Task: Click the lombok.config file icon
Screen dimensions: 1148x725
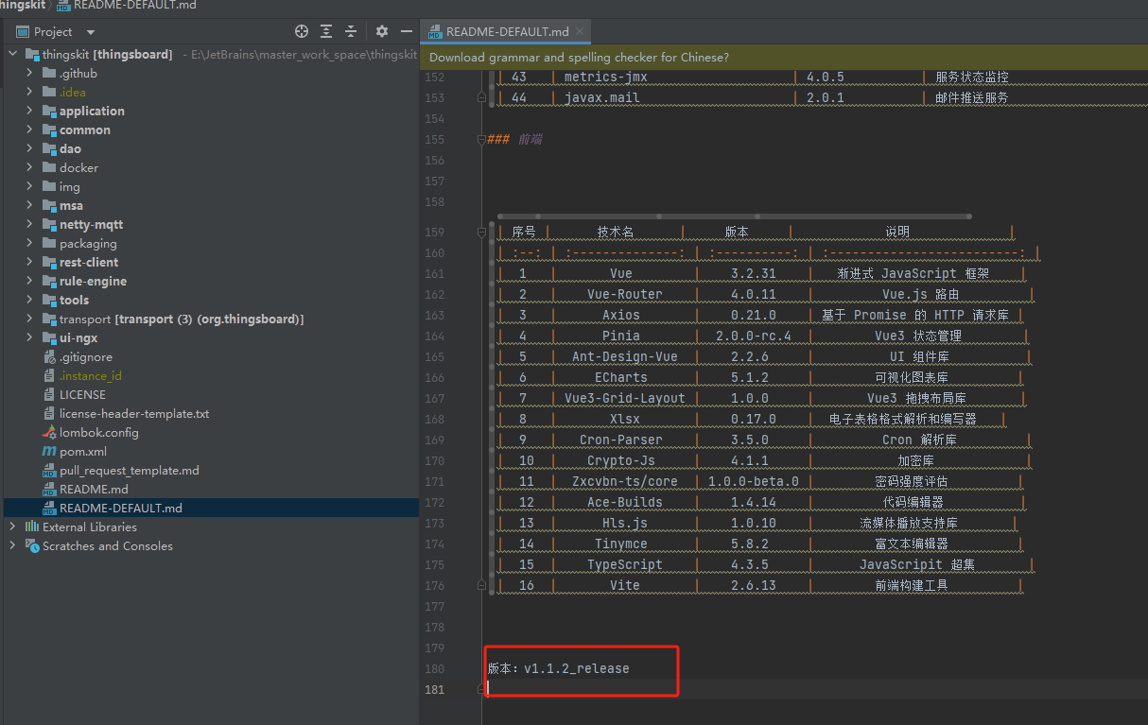Action: pos(50,432)
